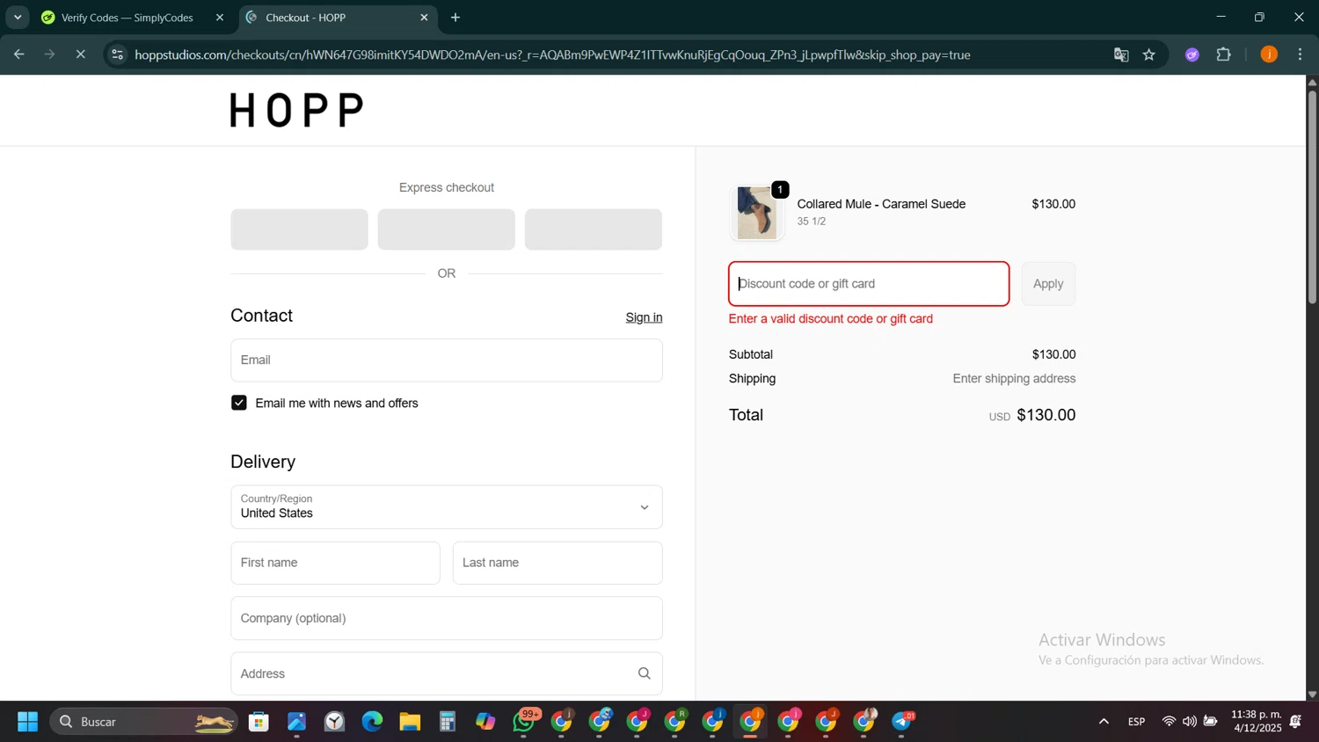Click the Collared Mule product thumbnail
1319x742 pixels.
pos(756,213)
